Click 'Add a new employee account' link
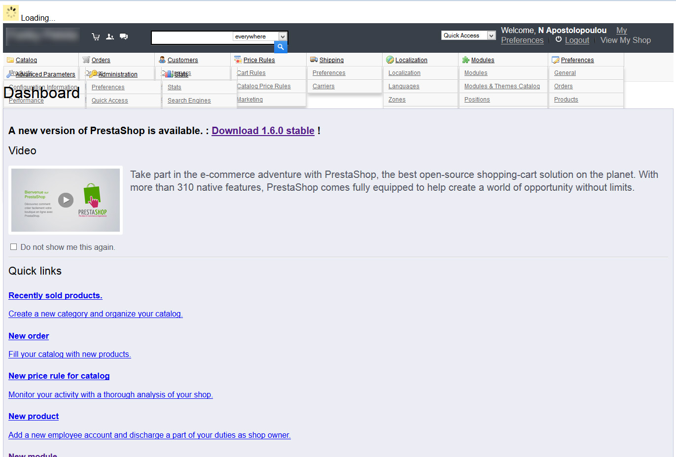This screenshot has height=457, width=676. pos(149,435)
